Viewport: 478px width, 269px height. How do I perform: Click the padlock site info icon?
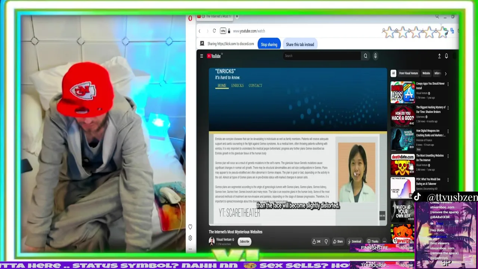[229, 31]
